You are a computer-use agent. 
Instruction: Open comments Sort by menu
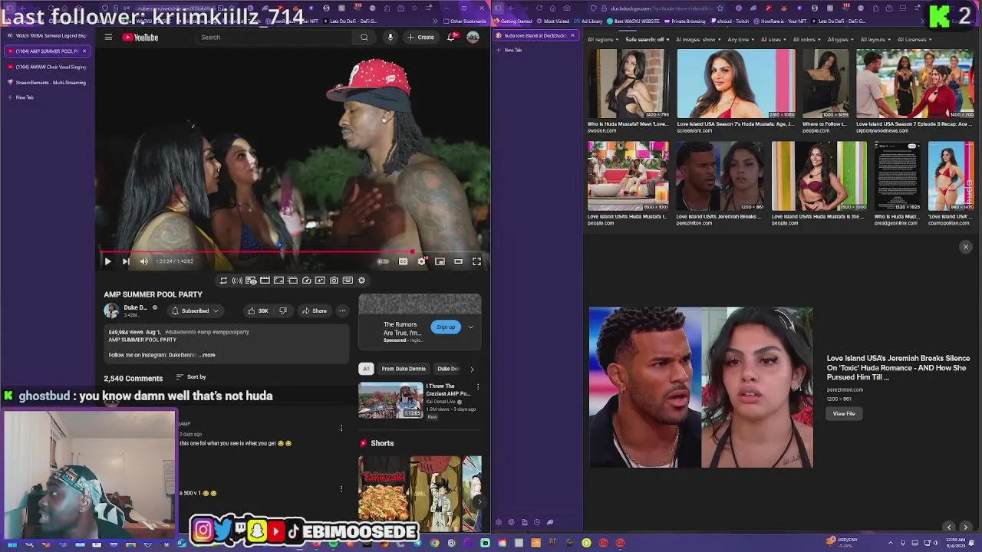pos(191,377)
